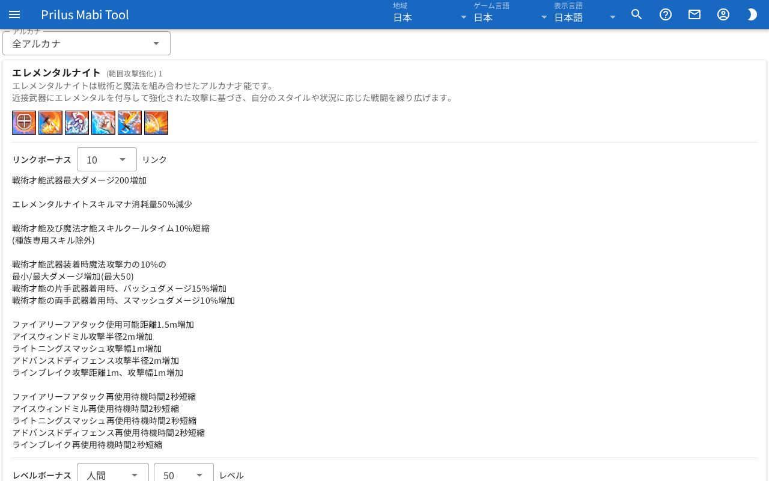Open the ゲーム言語 game language dropdown
Viewport: 769px width, 481px height.
coord(510,17)
